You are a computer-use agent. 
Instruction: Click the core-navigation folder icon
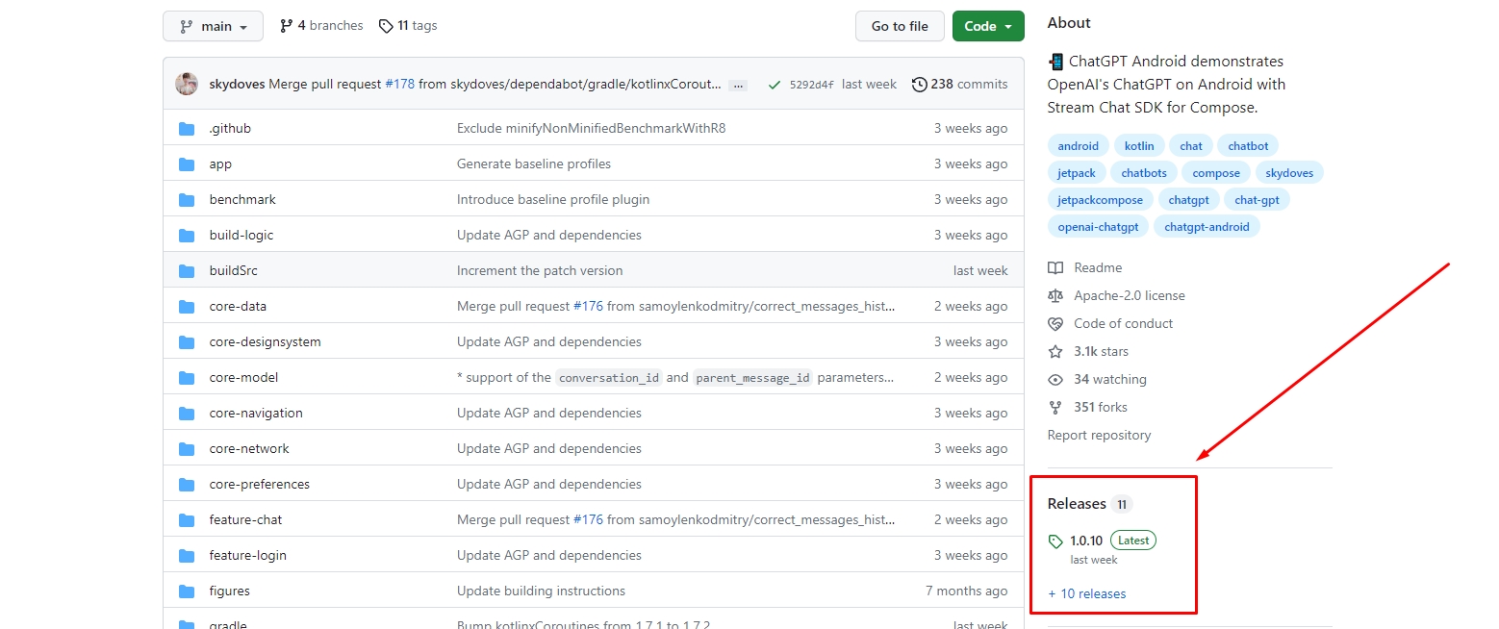pos(187,413)
